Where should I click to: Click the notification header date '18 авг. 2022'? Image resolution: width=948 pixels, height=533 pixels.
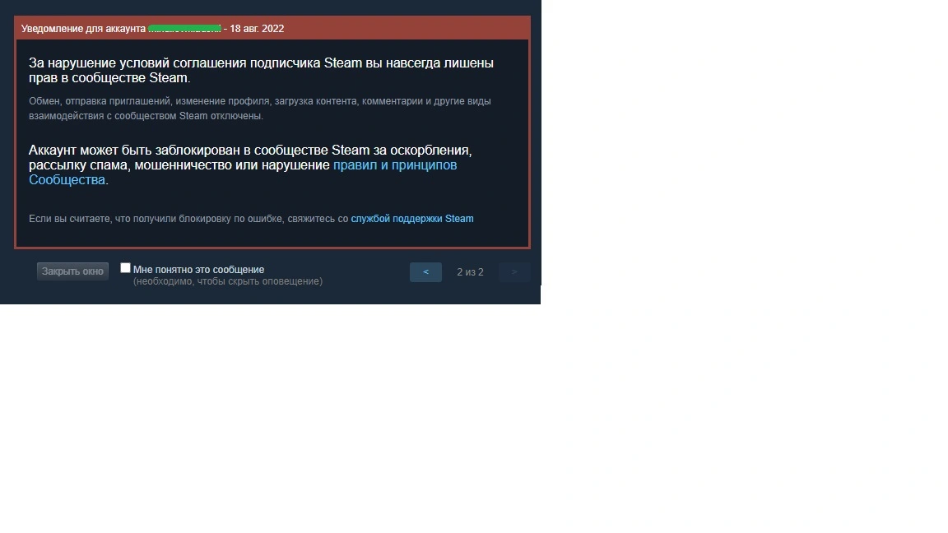(x=257, y=29)
